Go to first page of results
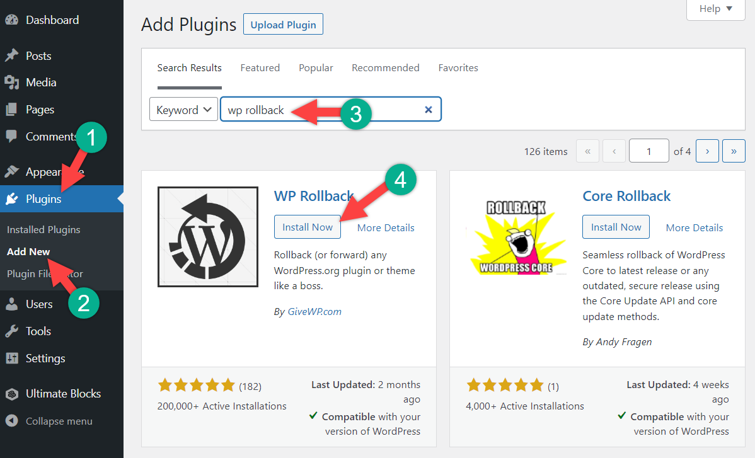Image resolution: width=755 pixels, height=458 pixels. tap(587, 151)
